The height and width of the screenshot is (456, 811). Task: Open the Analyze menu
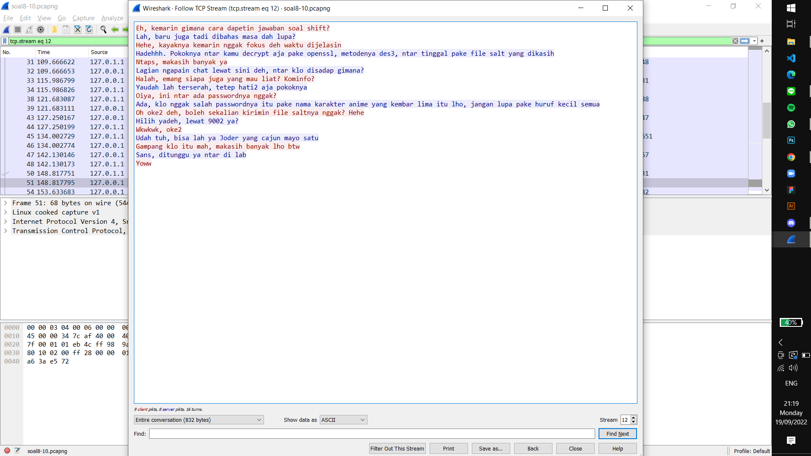[x=112, y=18]
